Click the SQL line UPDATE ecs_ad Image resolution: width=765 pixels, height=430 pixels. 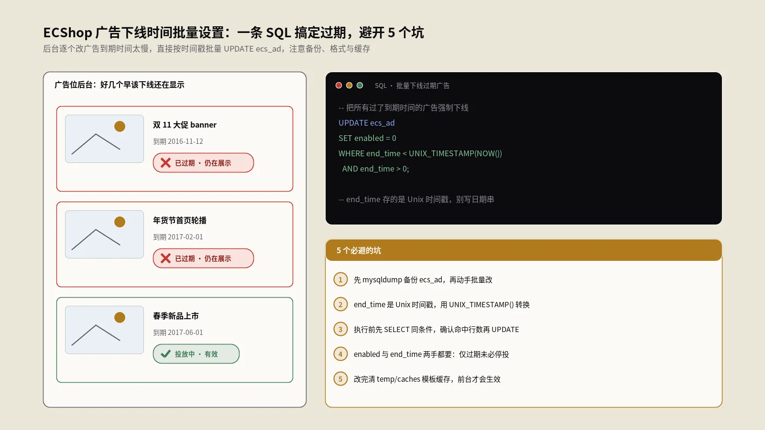click(x=367, y=123)
